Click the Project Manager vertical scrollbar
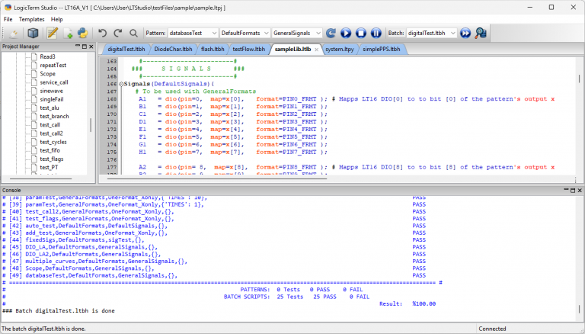The width and height of the screenshot is (585, 334). (x=91, y=126)
